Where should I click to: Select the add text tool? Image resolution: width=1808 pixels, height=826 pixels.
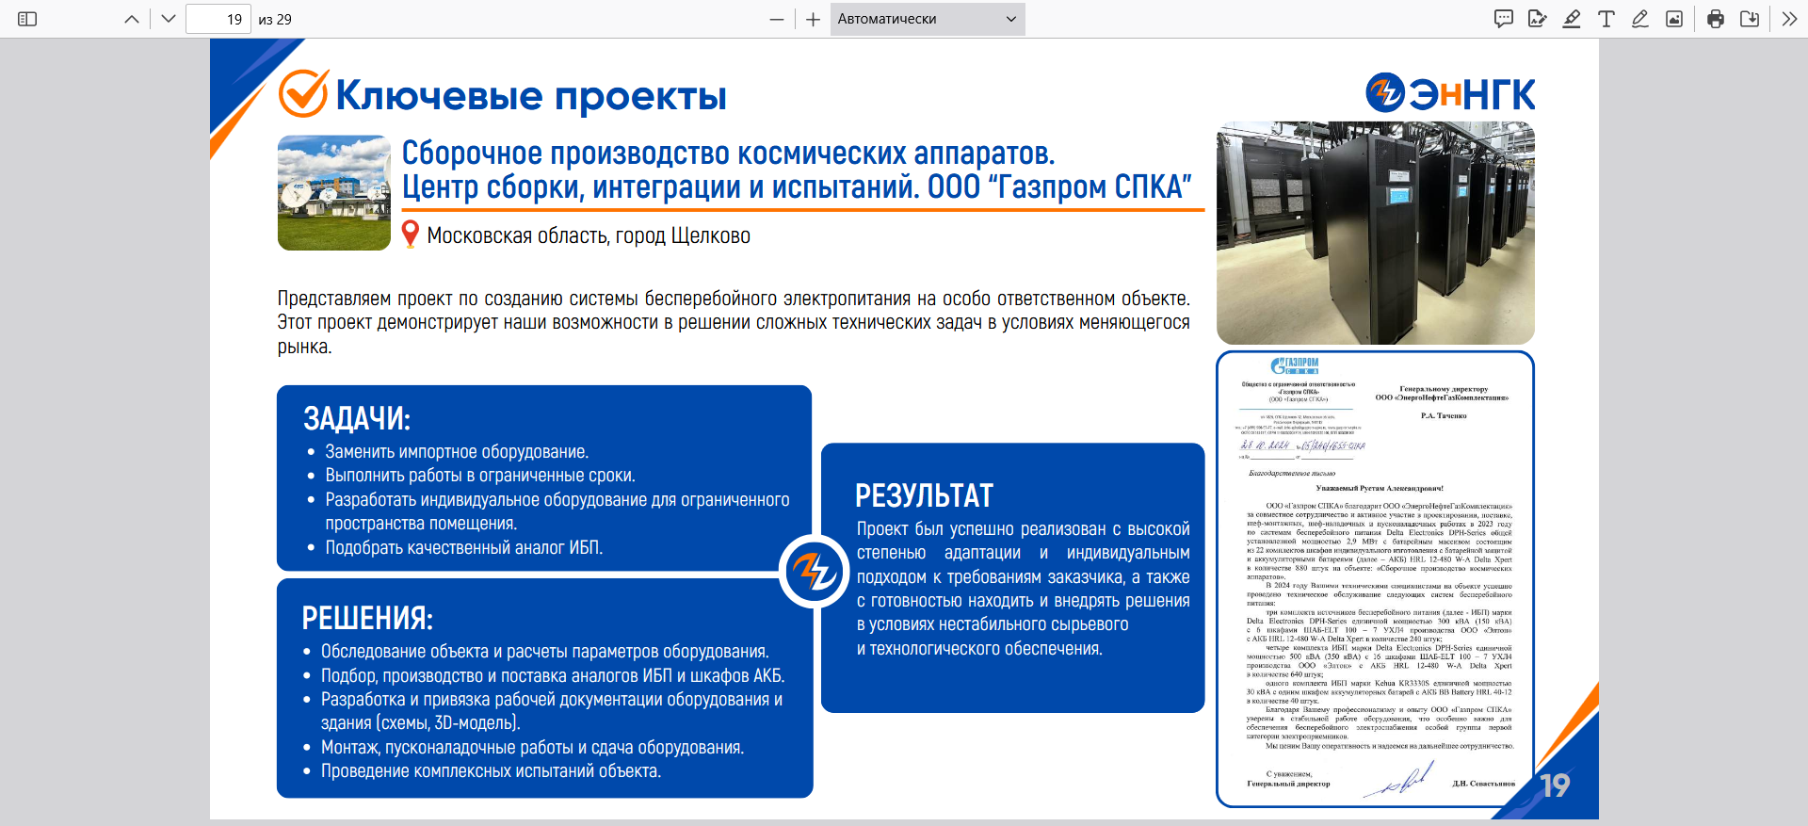click(1606, 19)
